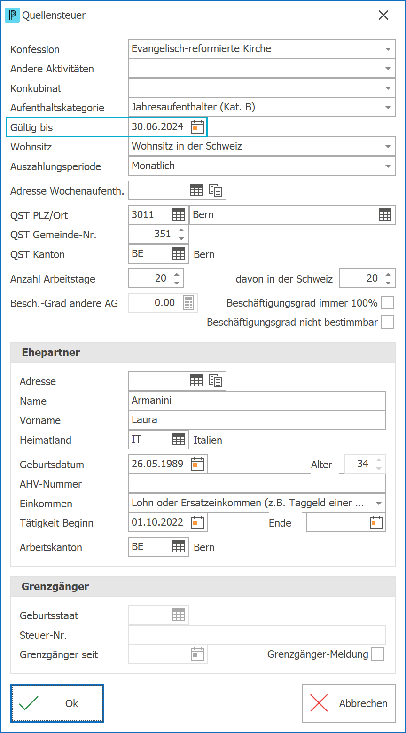Expand the Andere Aktivitäten dropdown
Viewport: 406px width, 733px height.
tap(388, 69)
